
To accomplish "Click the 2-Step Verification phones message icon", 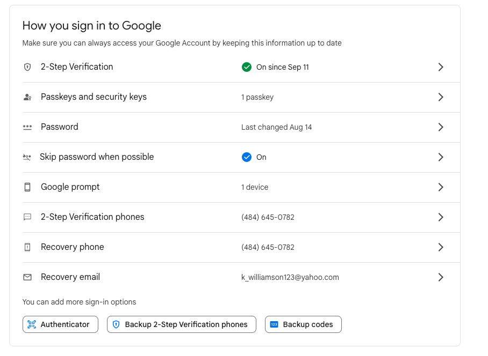I will (27, 217).
